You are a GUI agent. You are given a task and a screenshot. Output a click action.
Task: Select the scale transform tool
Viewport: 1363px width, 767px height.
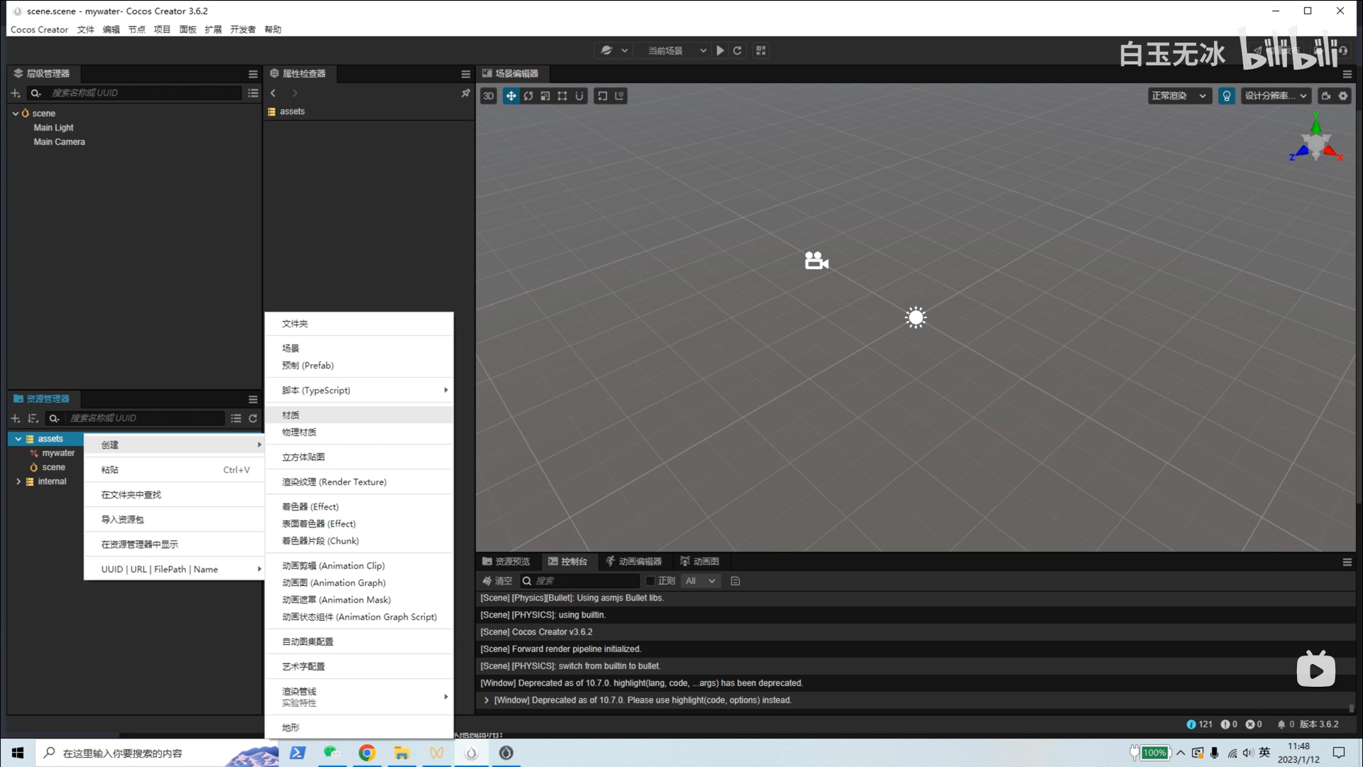tap(545, 96)
